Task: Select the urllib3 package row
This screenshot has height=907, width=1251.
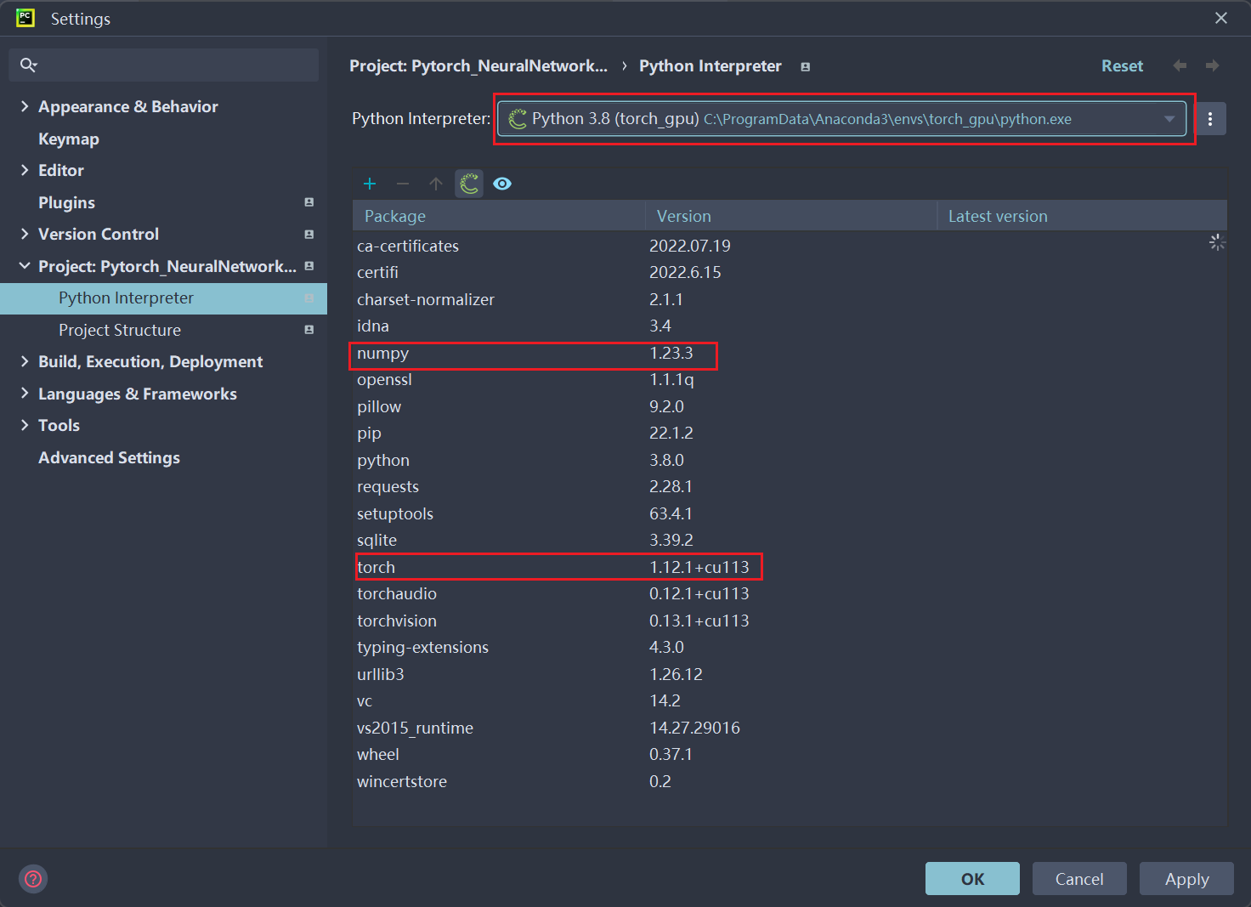Action: (790, 674)
